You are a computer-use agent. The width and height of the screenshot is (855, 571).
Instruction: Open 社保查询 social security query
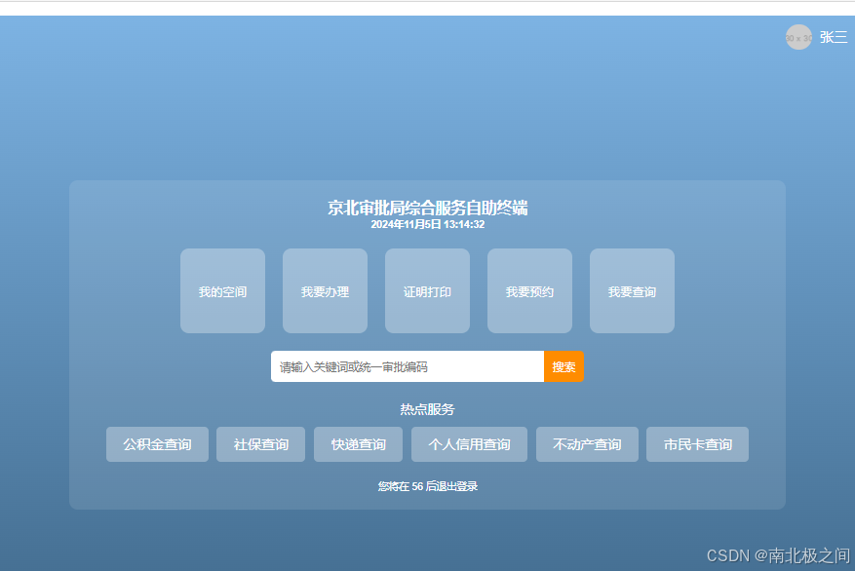(x=260, y=444)
